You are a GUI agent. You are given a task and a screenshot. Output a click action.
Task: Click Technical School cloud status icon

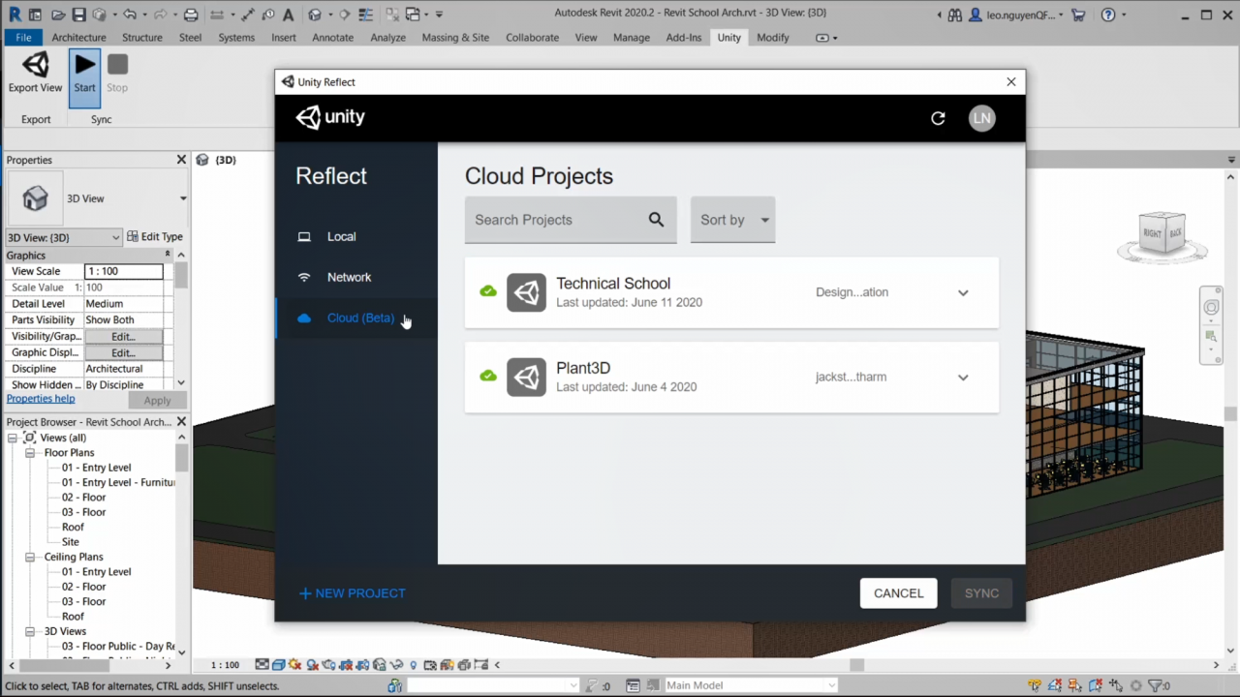point(488,291)
